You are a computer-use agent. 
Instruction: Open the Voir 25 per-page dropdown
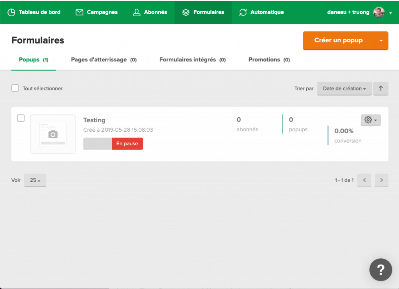[35, 180]
